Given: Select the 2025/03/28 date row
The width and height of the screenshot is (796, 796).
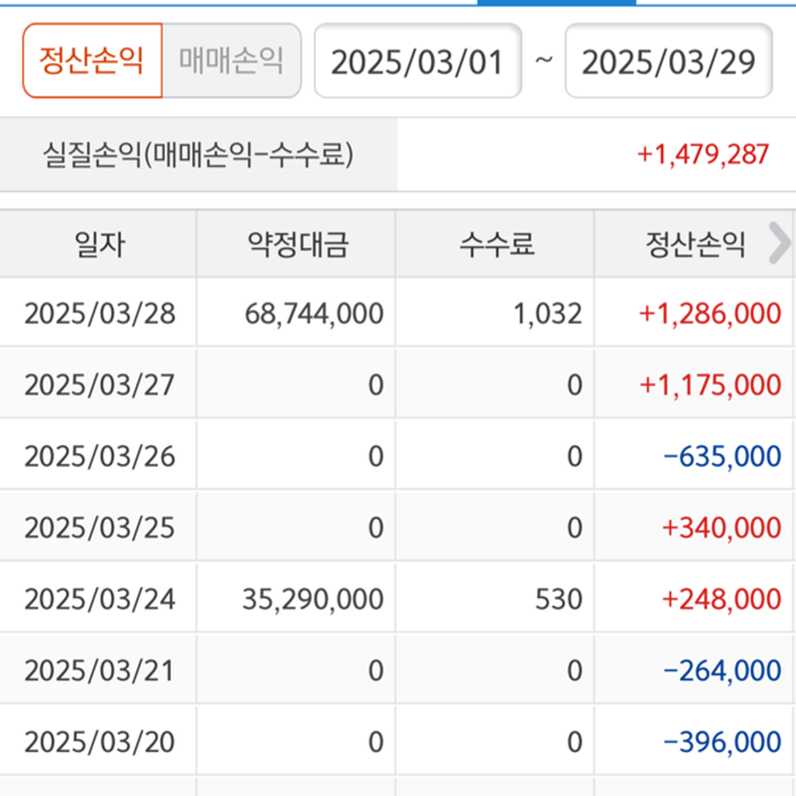Looking at the screenshot, I should [99, 313].
